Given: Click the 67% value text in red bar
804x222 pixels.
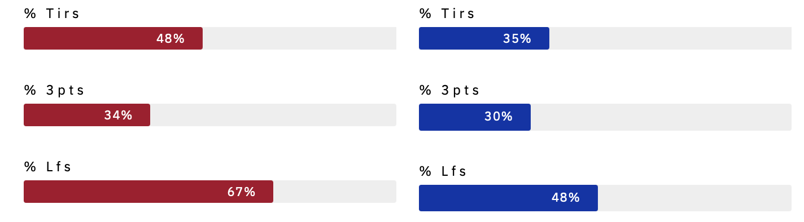Looking at the screenshot, I should (242, 192).
